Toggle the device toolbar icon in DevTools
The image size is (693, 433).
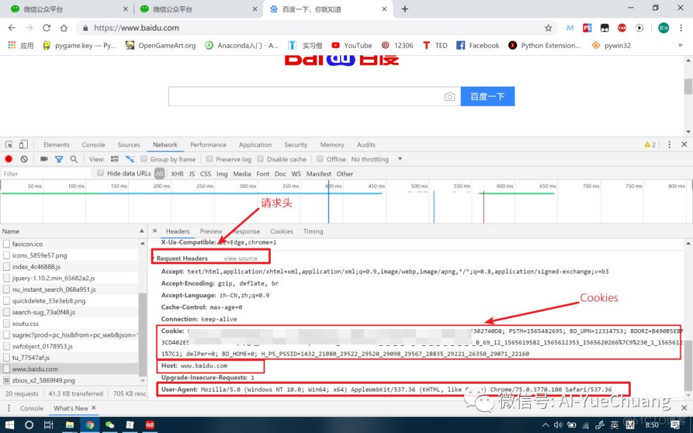pyautogui.click(x=24, y=144)
